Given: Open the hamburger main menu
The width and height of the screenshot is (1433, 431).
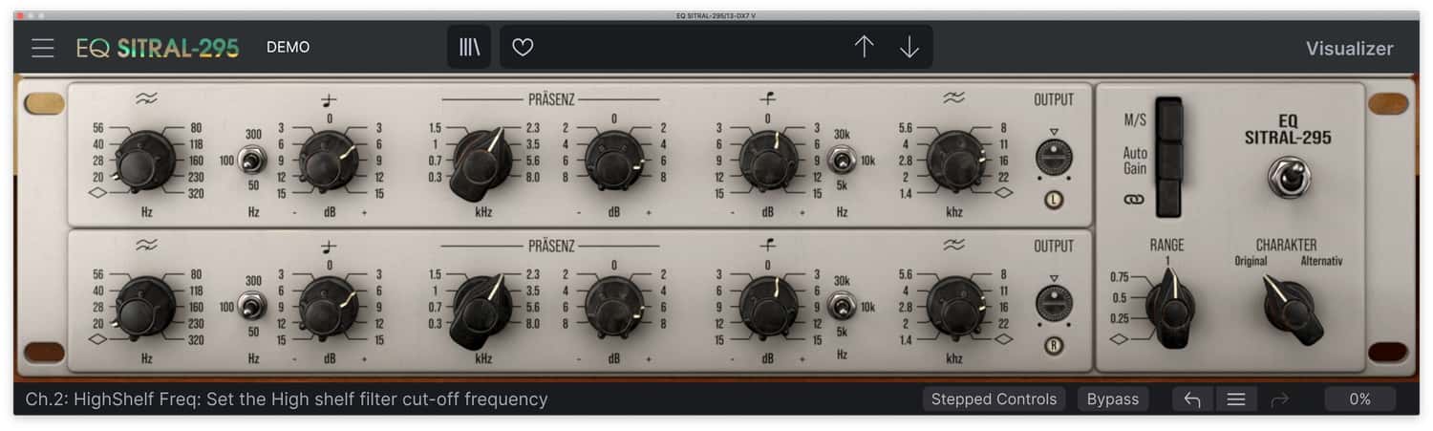Looking at the screenshot, I should (43, 48).
